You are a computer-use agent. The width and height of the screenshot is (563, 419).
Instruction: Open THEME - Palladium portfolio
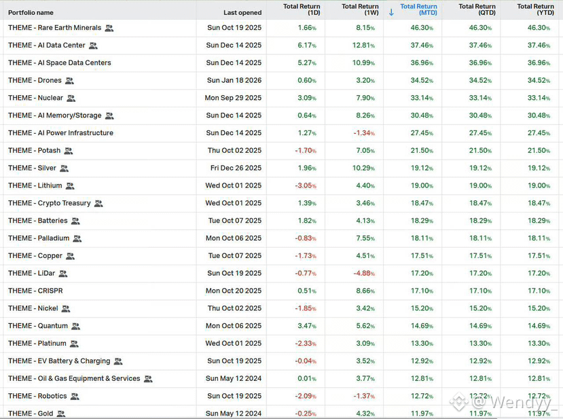coord(39,238)
